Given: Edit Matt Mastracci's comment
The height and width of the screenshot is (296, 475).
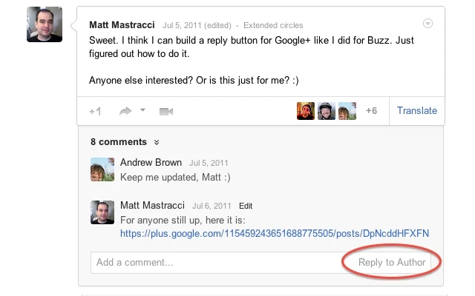Looking at the screenshot, I should [x=246, y=206].
